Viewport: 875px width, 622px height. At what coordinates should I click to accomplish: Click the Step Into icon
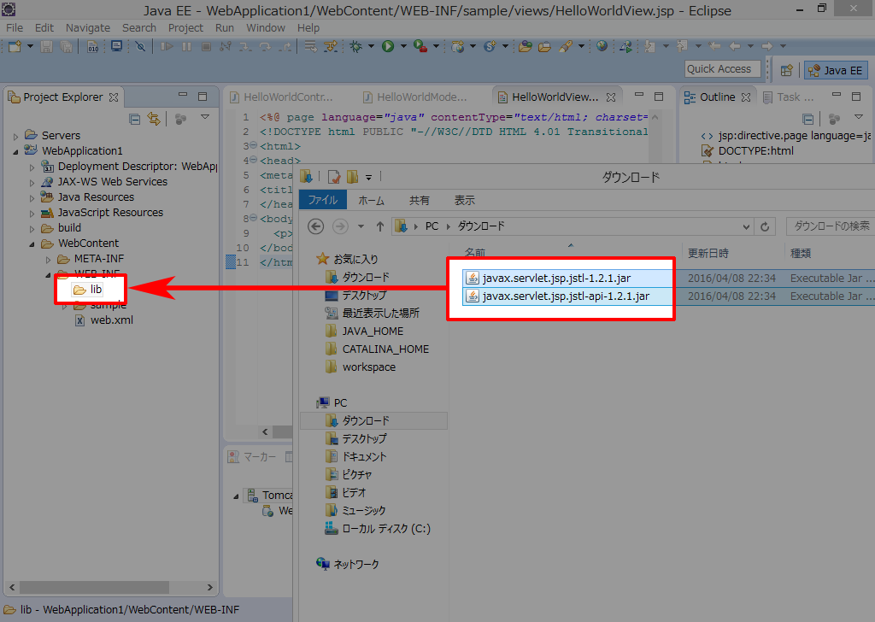(x=245, y=47)
